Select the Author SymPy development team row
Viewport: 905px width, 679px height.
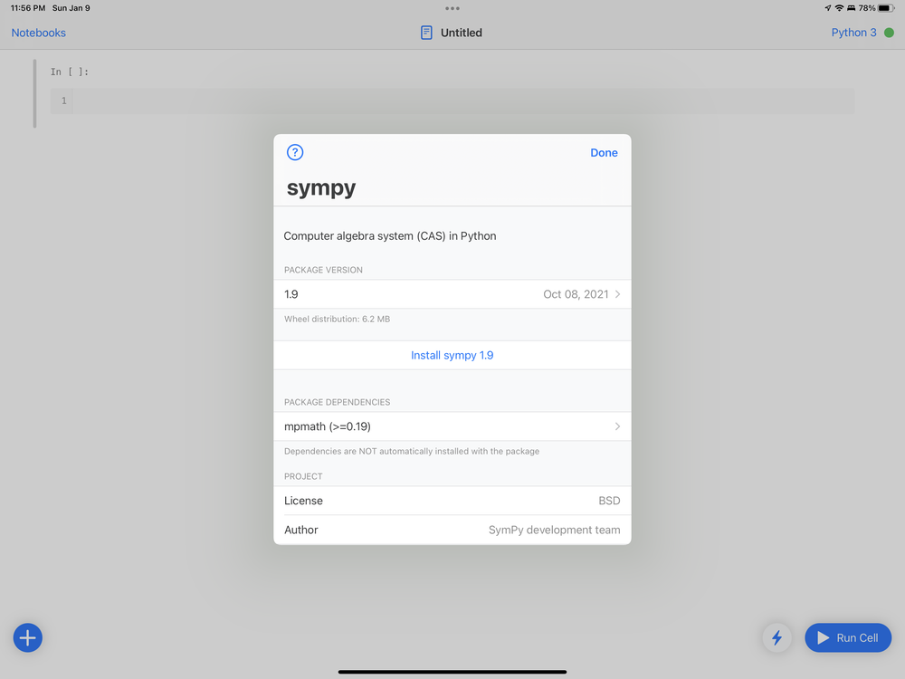pos(452,530)
